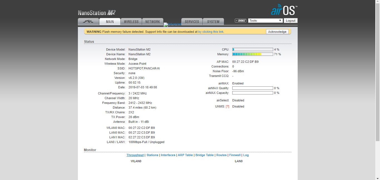Switch to the Wireless tab

(x=131, y=22)
